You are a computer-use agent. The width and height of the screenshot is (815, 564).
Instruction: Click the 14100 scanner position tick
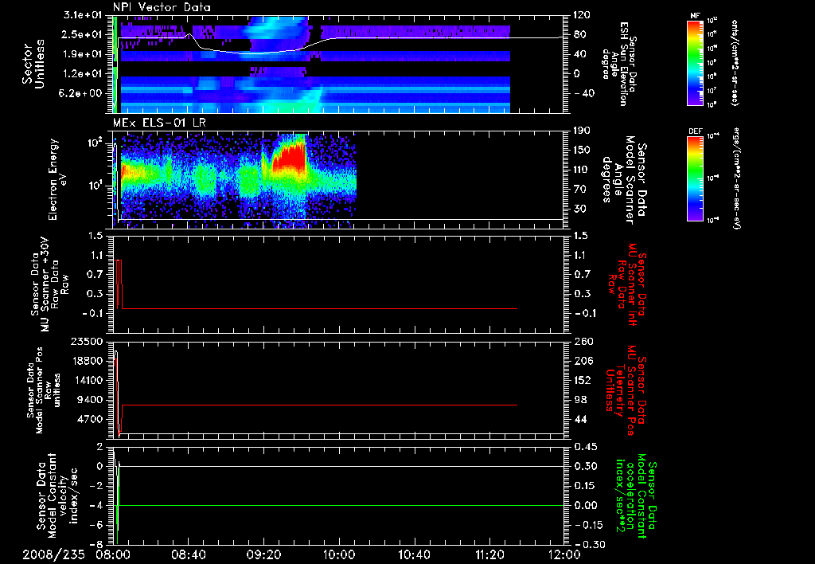(x=87, y=380)
